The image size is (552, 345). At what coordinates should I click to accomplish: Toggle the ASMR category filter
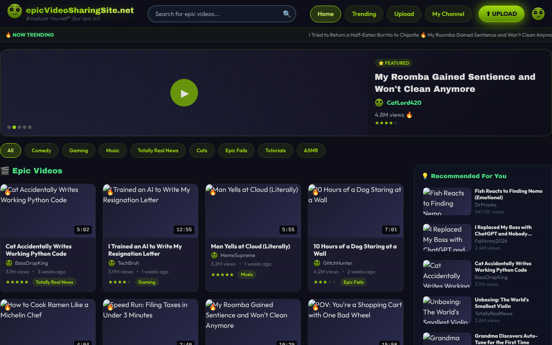(311, 151)
